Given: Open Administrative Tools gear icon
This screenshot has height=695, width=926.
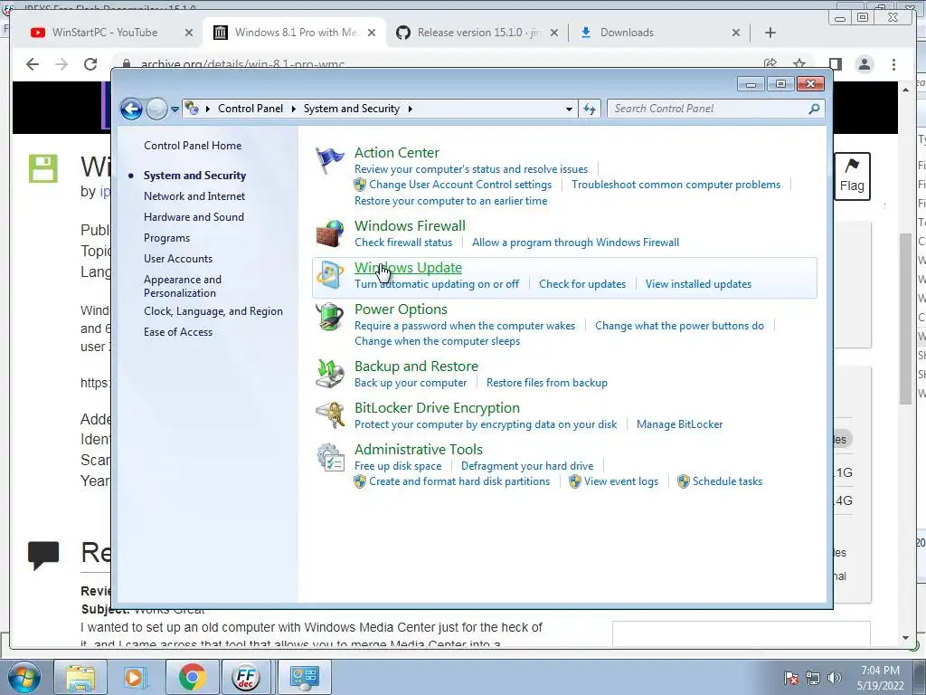Looking at the screenshot, I should tap(329, 457).
